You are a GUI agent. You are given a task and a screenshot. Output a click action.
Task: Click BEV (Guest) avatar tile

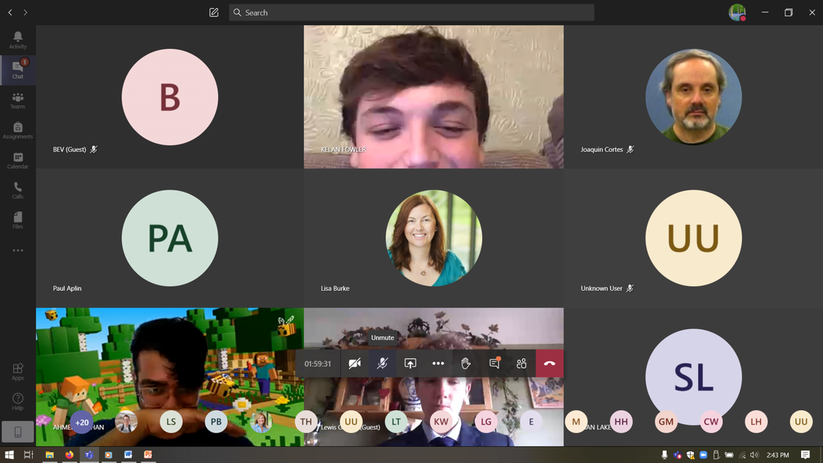tap(170, 97)
